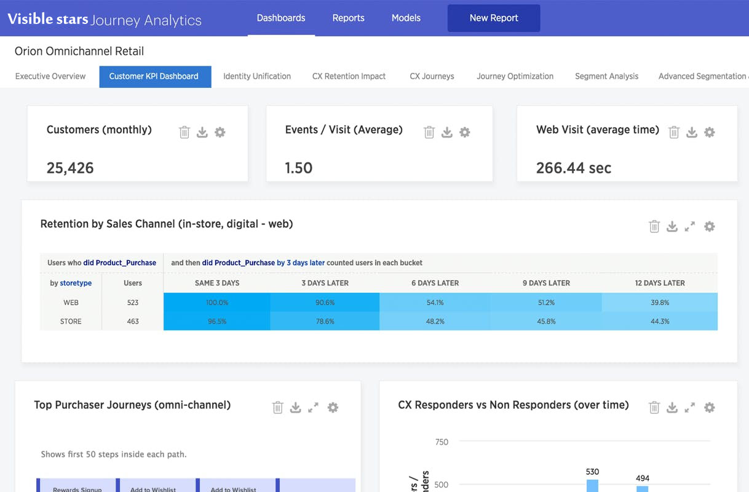Viewport: 749px width, 492px height.
Task: Delete the Top Purchaser Journeys widget
Action: point(278,407)
